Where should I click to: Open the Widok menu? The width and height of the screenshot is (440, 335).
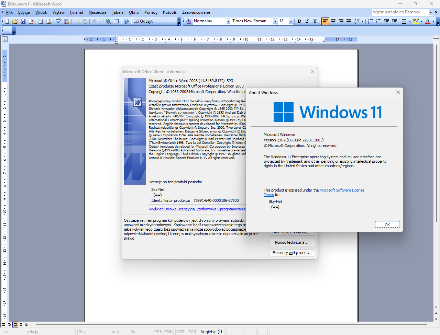[x=41, y=12]
